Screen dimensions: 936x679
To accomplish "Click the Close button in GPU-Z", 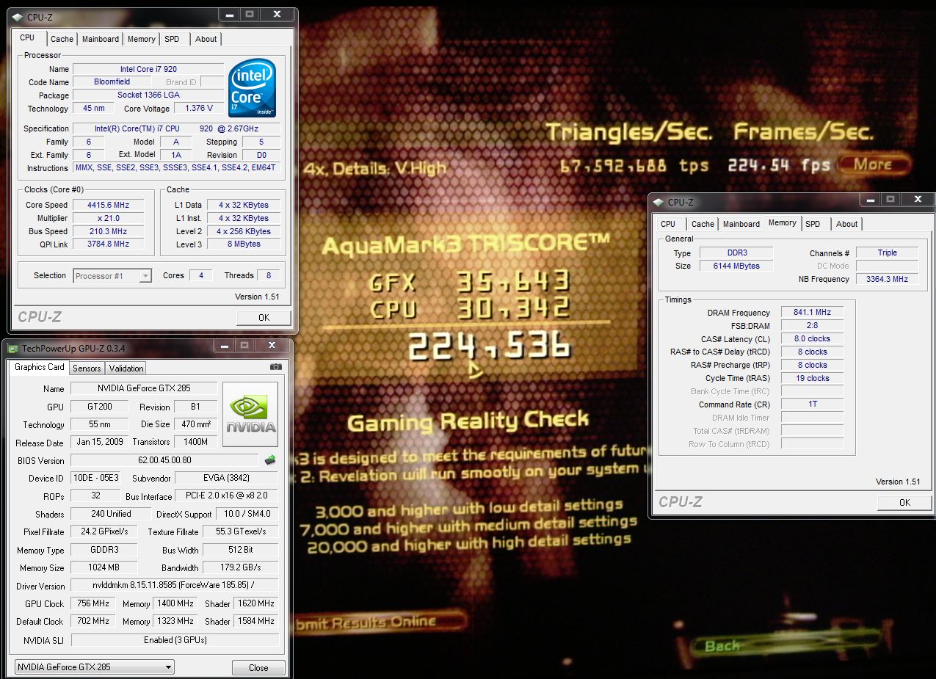I will click(258, 667).
